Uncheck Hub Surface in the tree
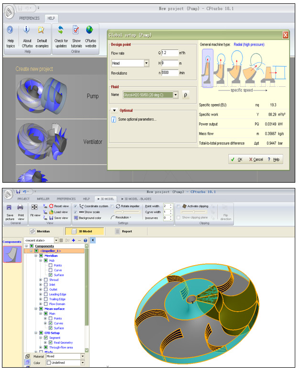The width and height of the screenshot is (301, 373). coord(51,275)
